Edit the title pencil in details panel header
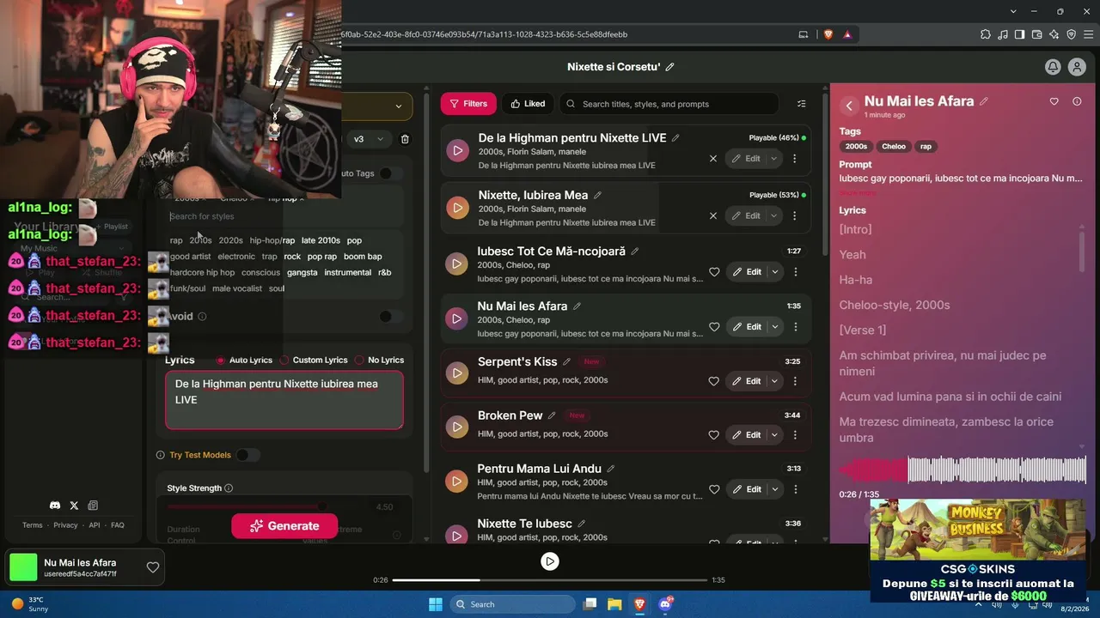Screen dimensions: 1100x618 coord(984,101)
